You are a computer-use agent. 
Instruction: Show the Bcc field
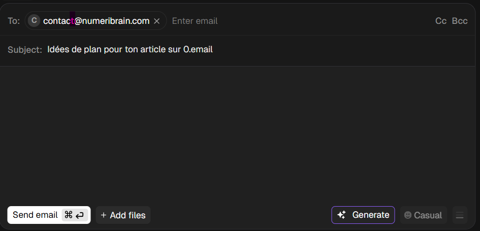[x=460, y=21]
